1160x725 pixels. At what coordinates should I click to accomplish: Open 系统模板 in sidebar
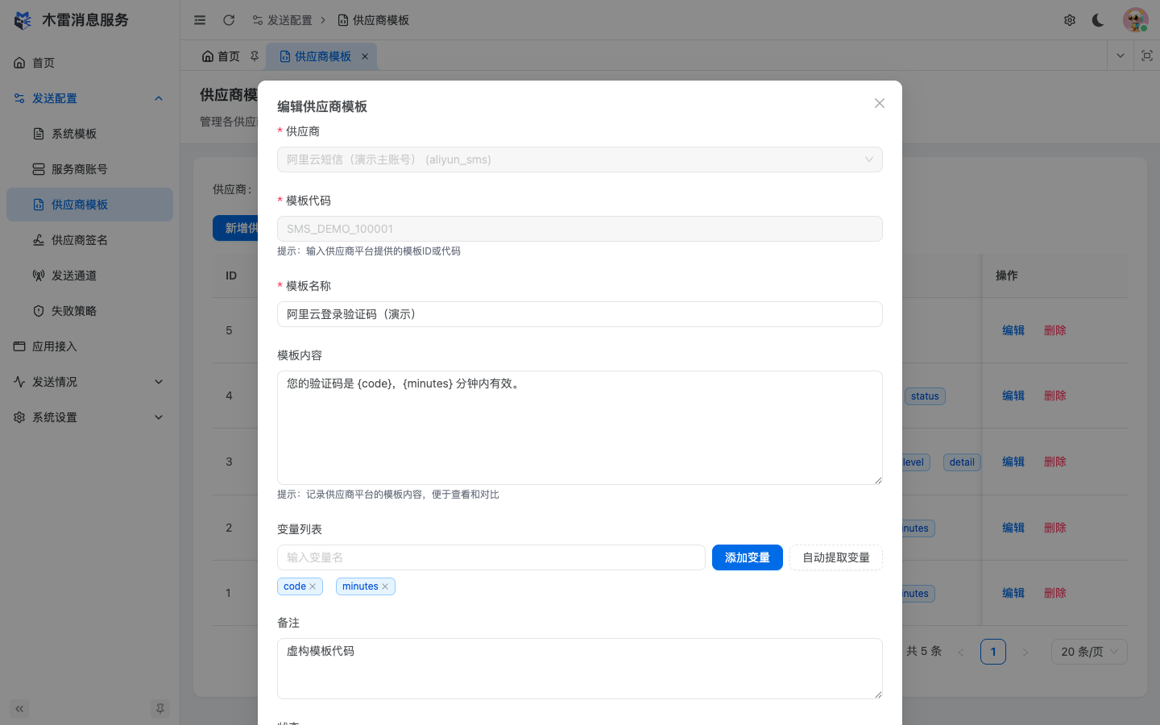point(89,134)
